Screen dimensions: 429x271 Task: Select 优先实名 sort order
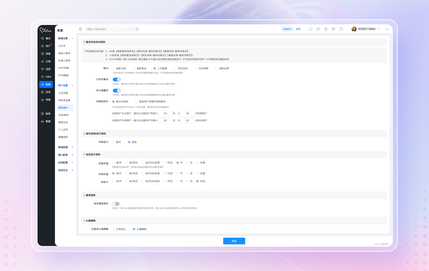[x=181, y=68]
